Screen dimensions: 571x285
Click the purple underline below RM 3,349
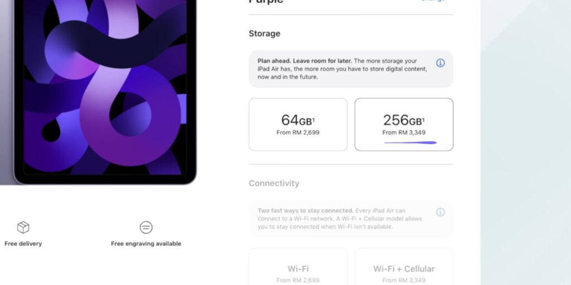pyautogui.click(x=410, y=142)
